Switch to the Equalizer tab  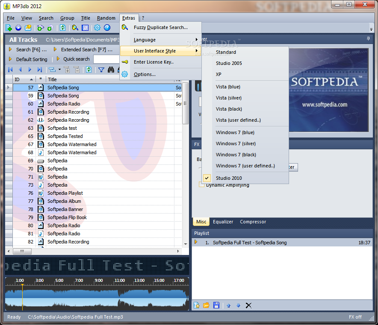coord(223,222)
